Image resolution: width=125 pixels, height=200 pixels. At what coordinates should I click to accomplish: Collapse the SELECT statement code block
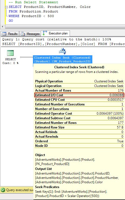6,7
